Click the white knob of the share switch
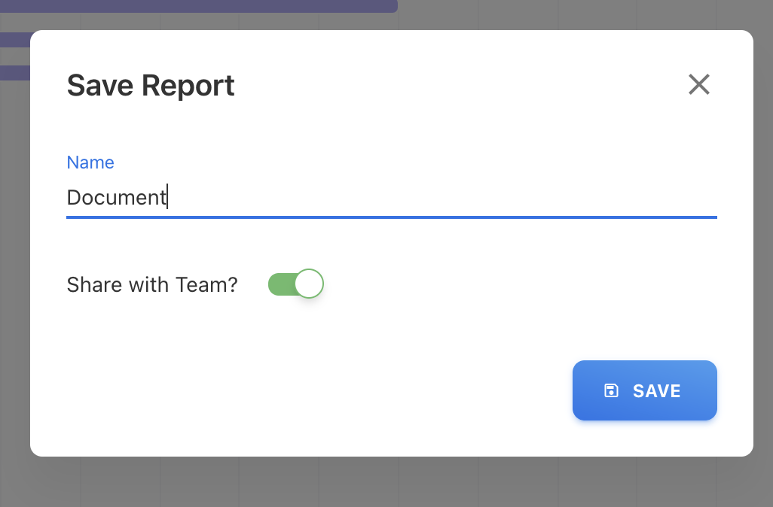The width and height of the screenshot is (773, 507). (309, 284)
